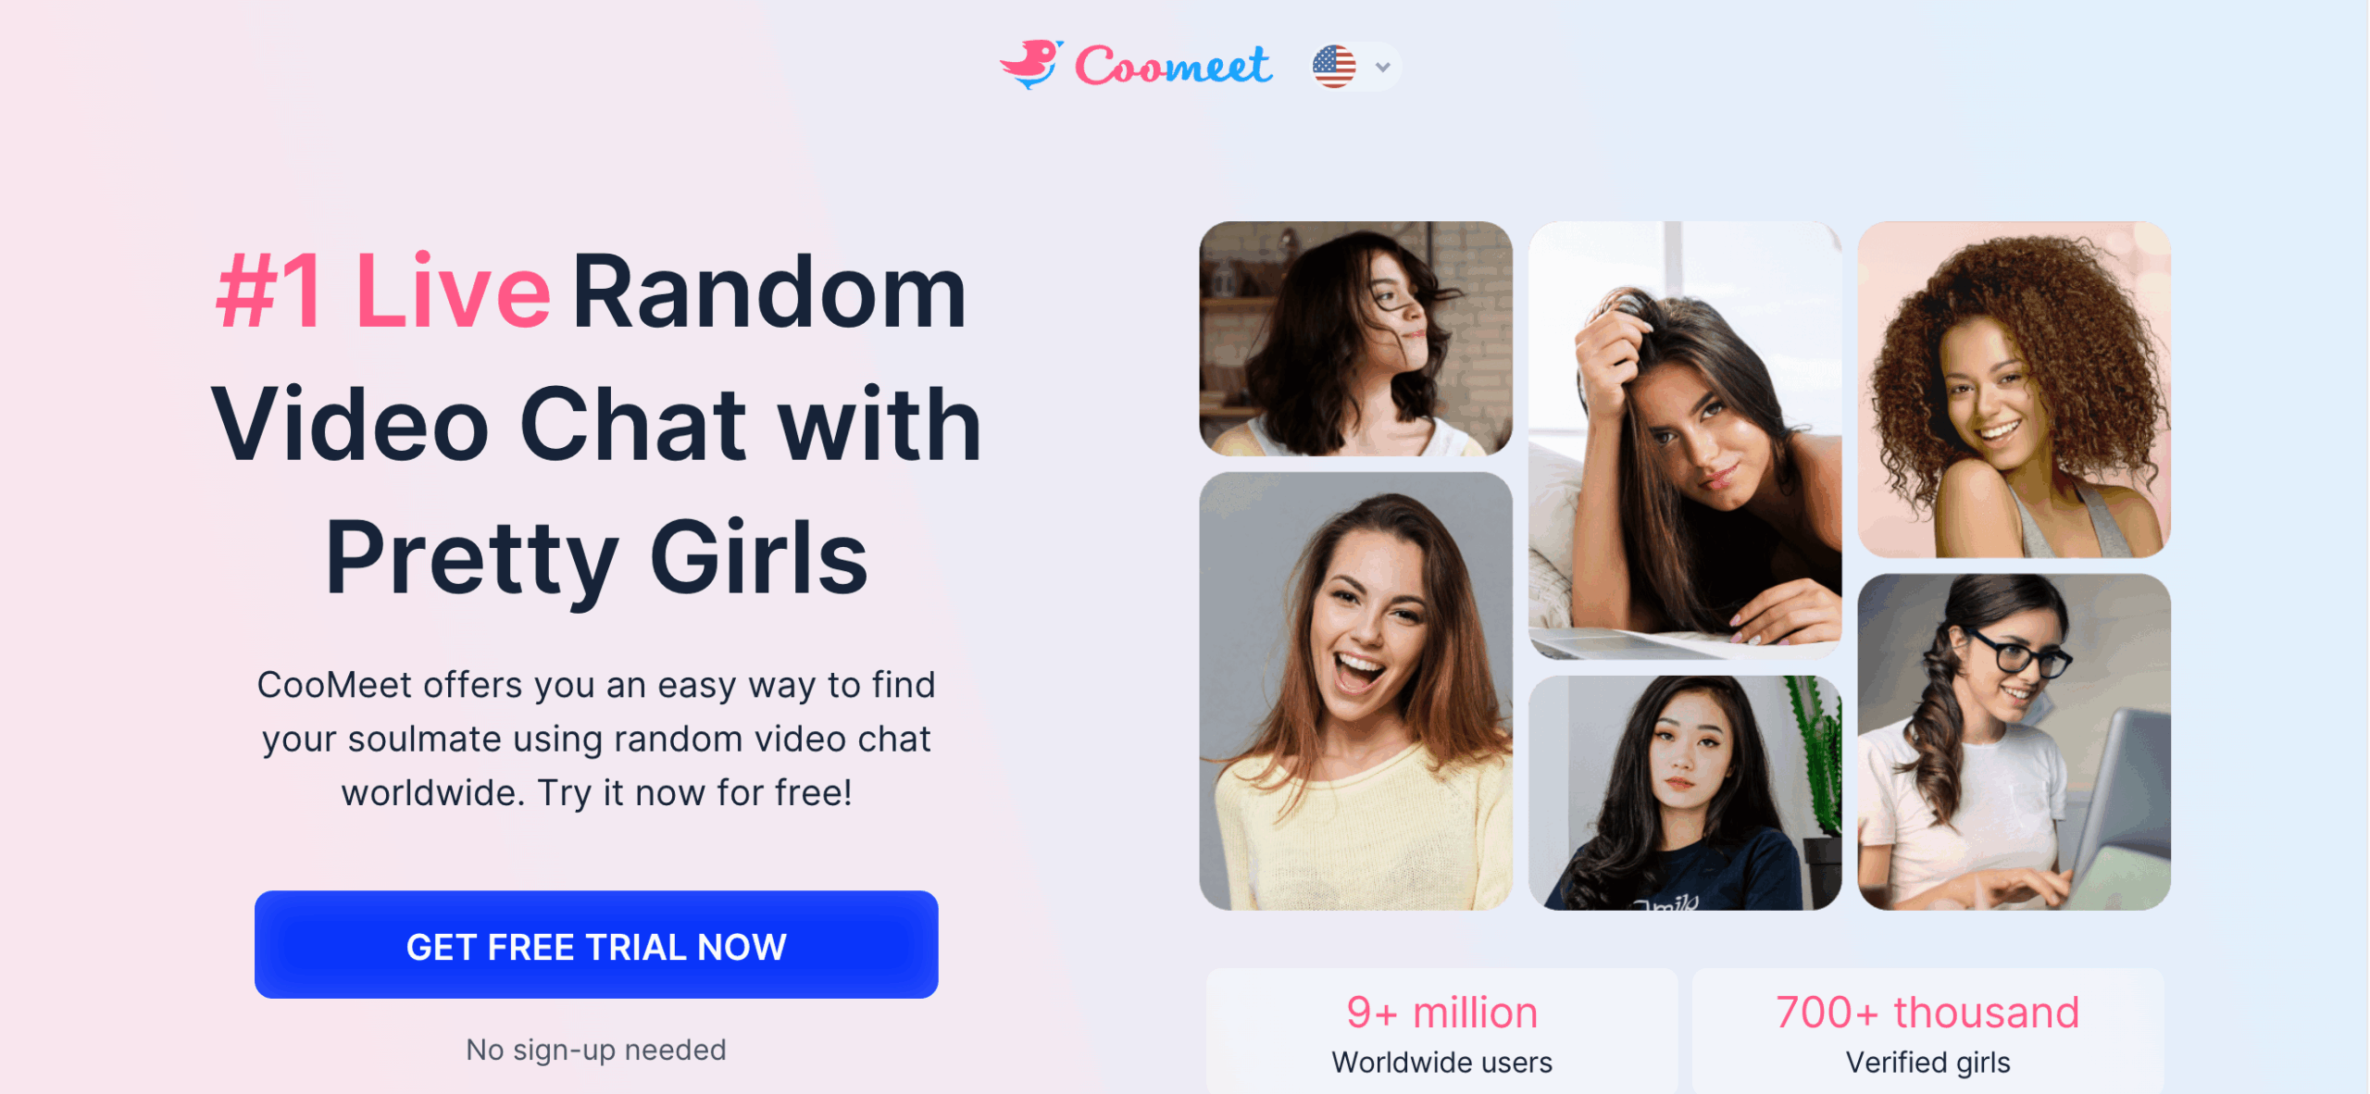The width and height of the screenshot is (2370, 1094).
Task: Click the GET FREE TRIAL NOW button
Action: point(596,945)
